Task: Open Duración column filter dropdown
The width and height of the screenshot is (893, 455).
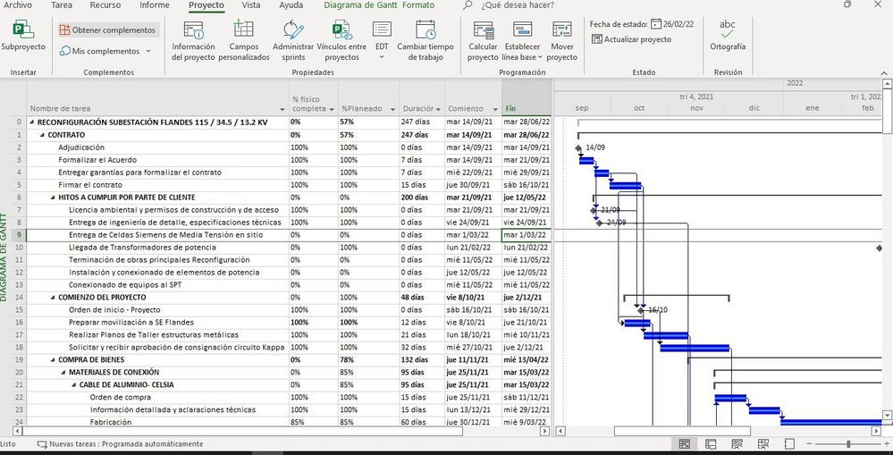Action: pyautogui.click(x=438, y=109)
